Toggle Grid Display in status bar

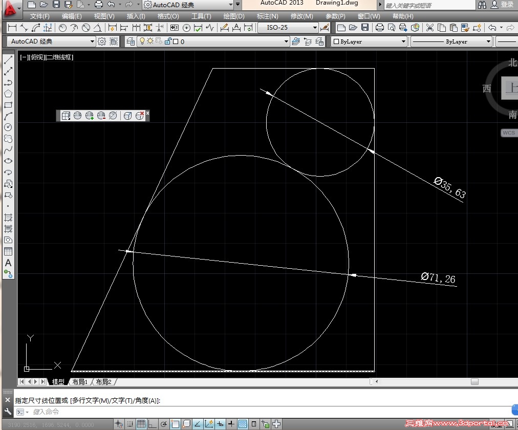141,424
